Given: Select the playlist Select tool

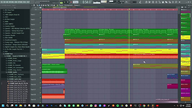Looking at the screenshot, I should click(x=50, y=5).
